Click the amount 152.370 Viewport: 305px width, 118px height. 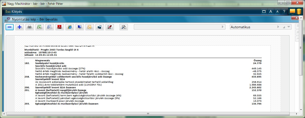tap(256, 90)
